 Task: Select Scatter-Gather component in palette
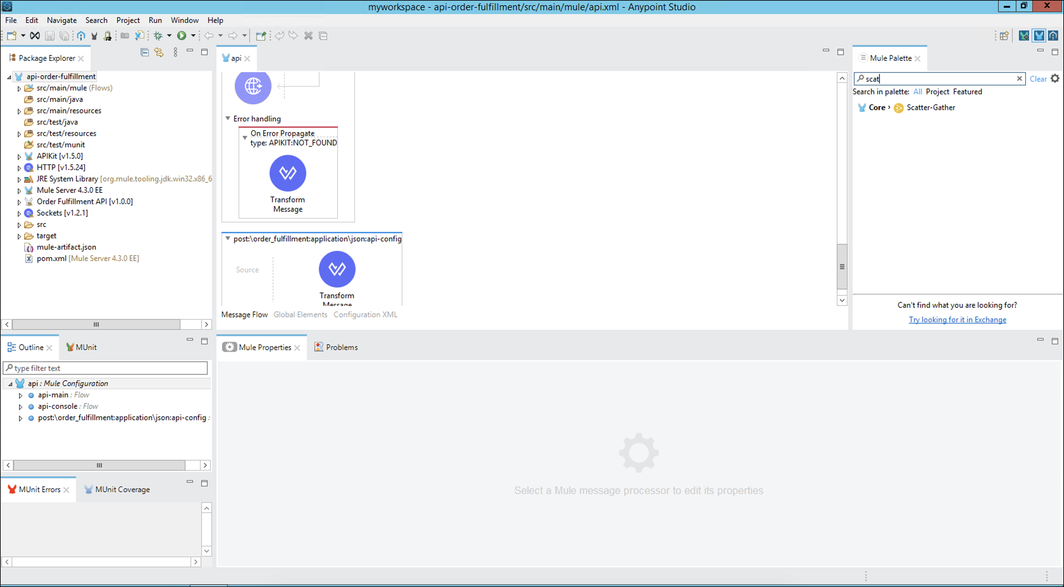pos(925,108)
